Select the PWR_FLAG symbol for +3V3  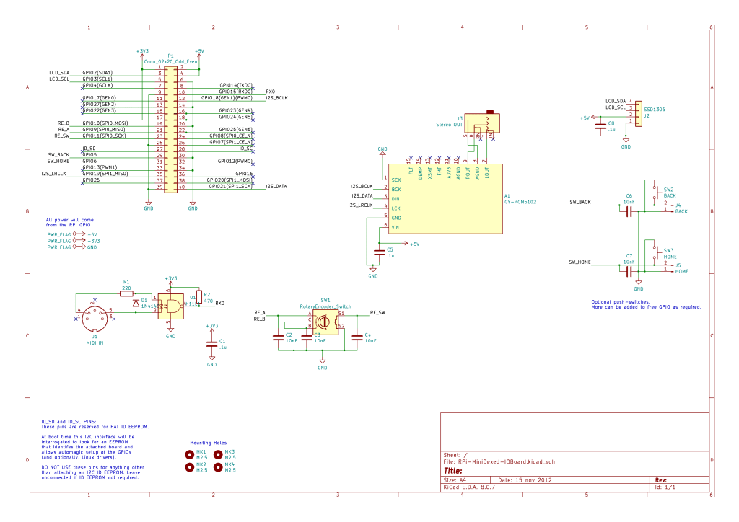coord(61,241)
